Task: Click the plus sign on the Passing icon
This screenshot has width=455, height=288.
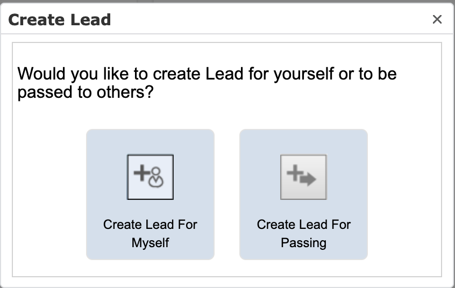Action: click(x=295, y=172)
